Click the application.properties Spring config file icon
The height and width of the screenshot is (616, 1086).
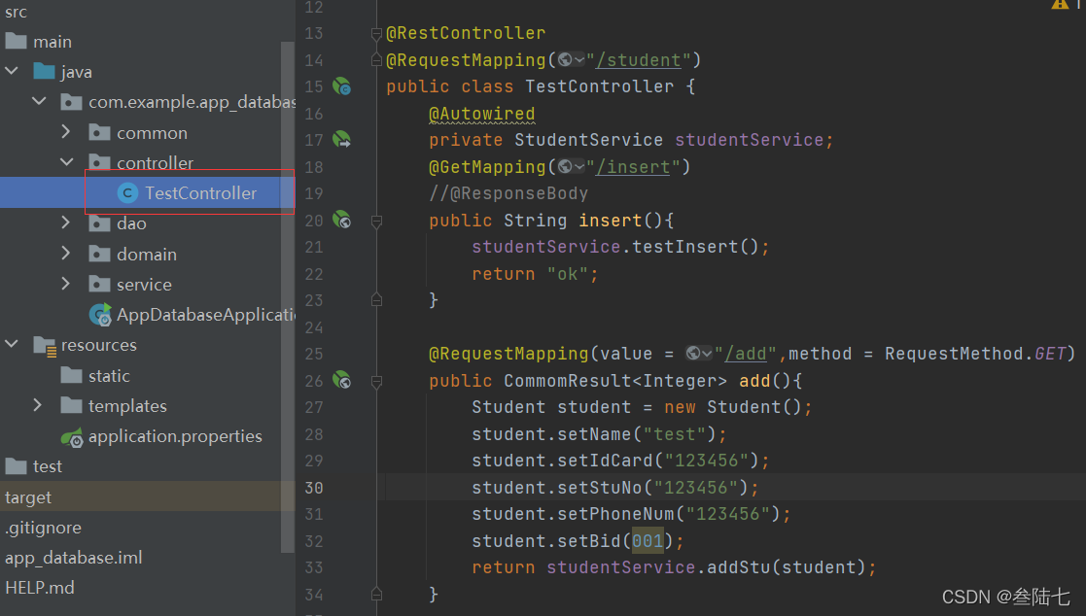pos(72,436)
